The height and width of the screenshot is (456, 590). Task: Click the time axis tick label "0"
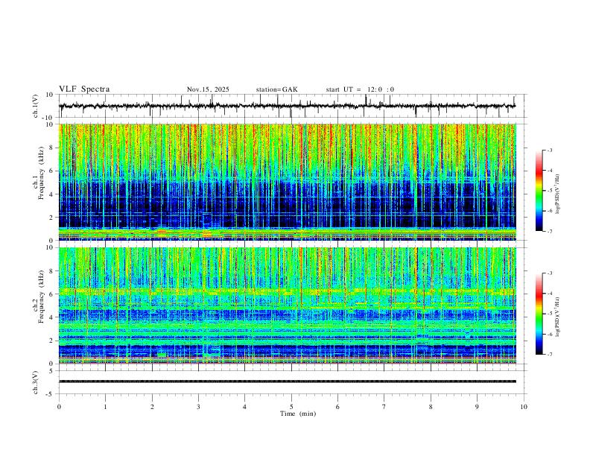59,407
